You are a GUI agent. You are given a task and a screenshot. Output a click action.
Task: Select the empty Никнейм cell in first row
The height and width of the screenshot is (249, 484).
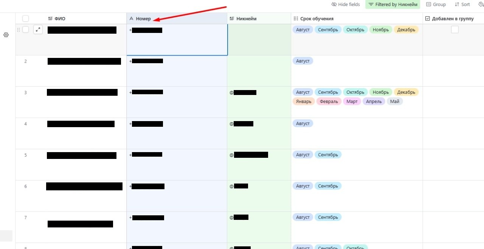pyautogui.click(x=259, y=40)
